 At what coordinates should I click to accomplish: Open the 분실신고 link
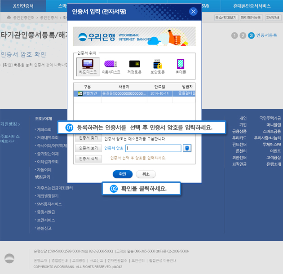pyautogui.click(x=44, y=228)
